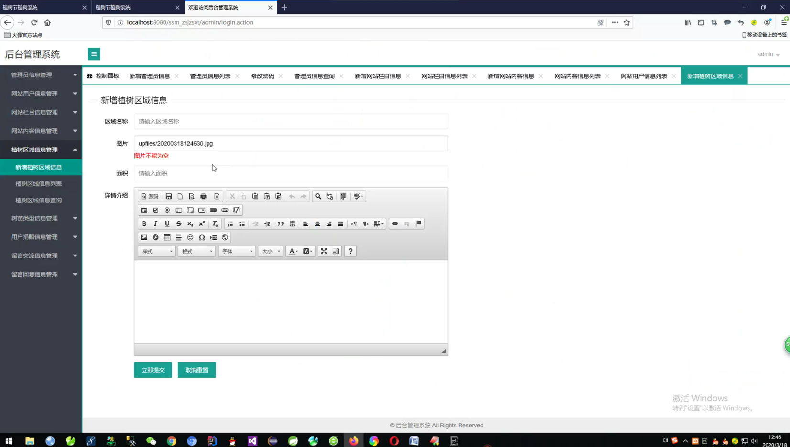Insert a hyperlink
Viewport: 790px width, 447px height.
pyautogui.click(x=395, y=223)
